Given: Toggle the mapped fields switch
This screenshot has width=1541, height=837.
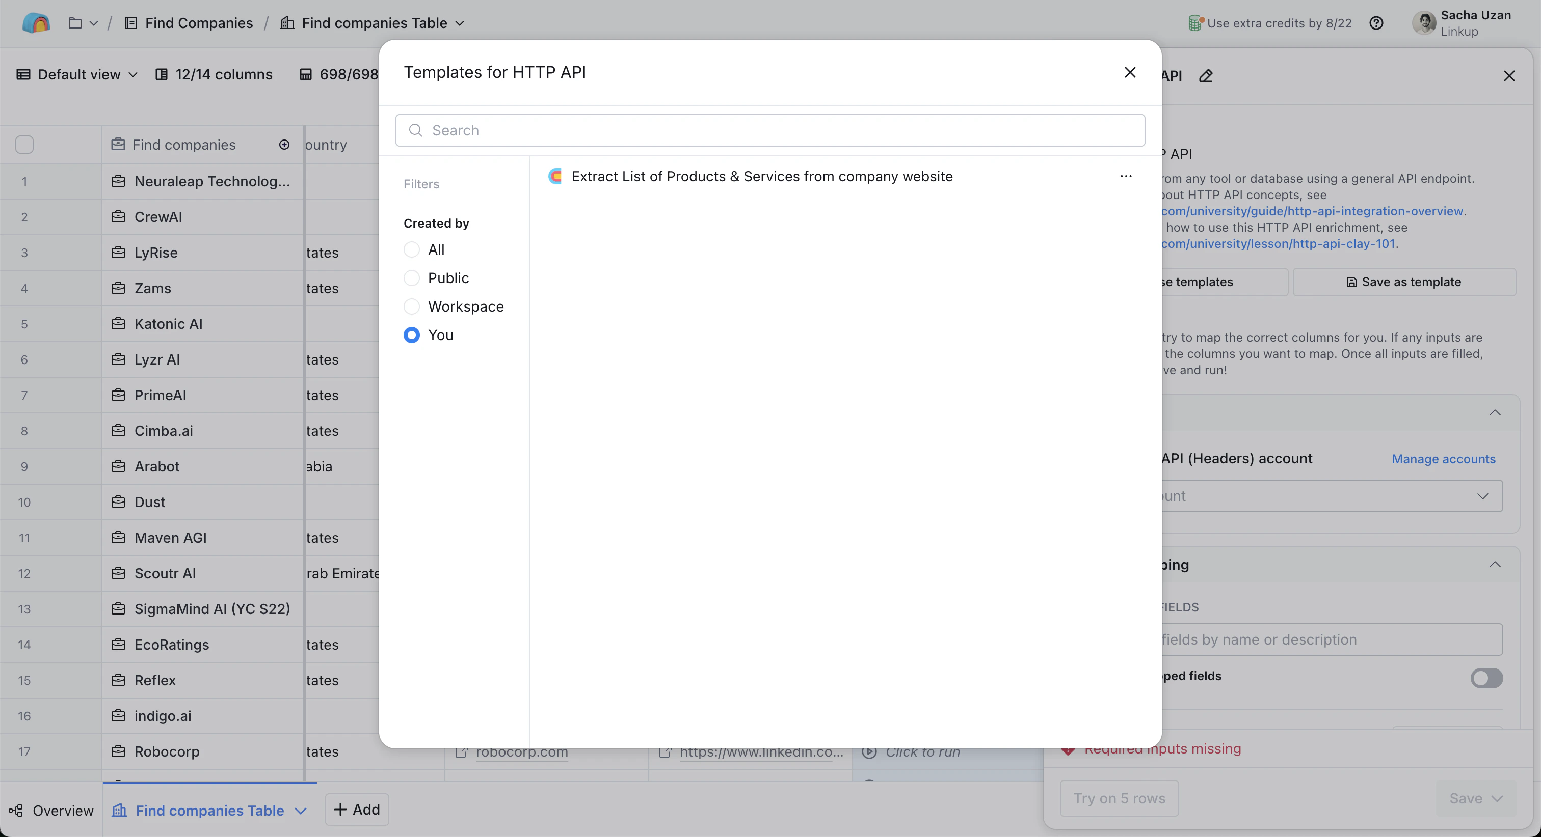Looking at the screenshot, I should tap(1486, 678).
